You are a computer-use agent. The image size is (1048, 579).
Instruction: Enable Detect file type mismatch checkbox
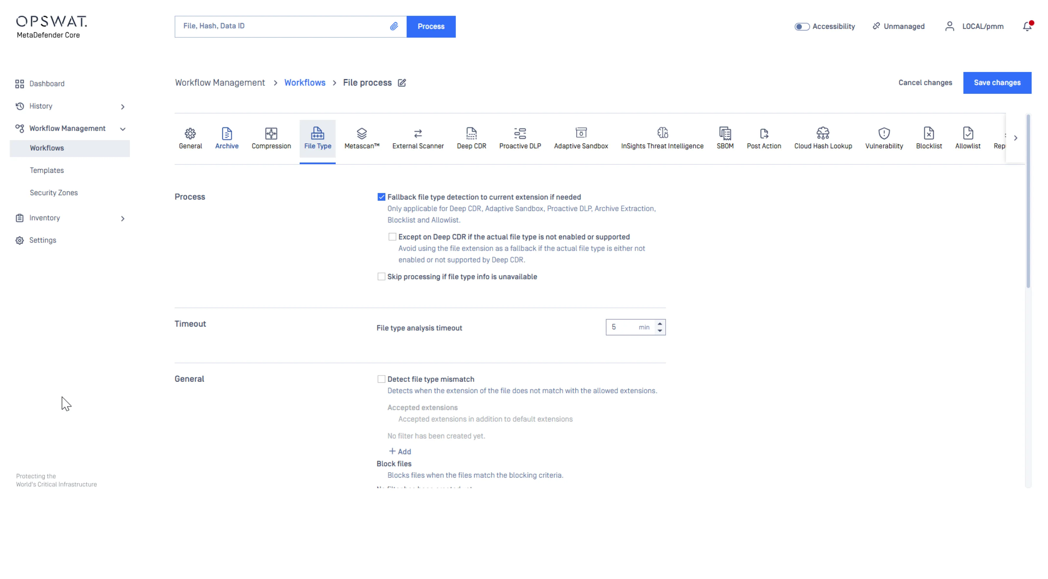click(x=381, y=380)
